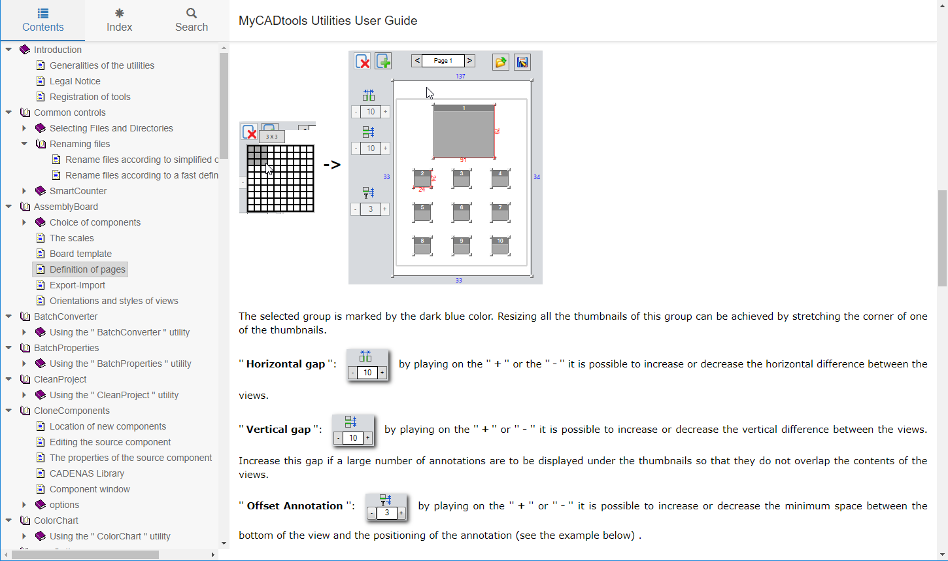
Task: Click the SmartCounter book icon
Action: 41,191
